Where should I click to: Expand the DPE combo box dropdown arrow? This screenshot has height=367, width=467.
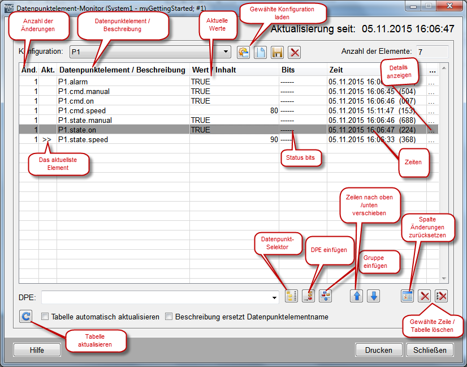pos(274,297)
